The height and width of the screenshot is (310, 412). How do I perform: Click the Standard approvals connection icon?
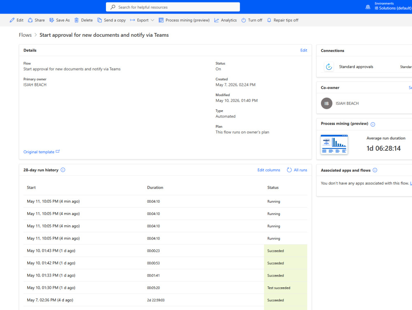tap(329, 67)
